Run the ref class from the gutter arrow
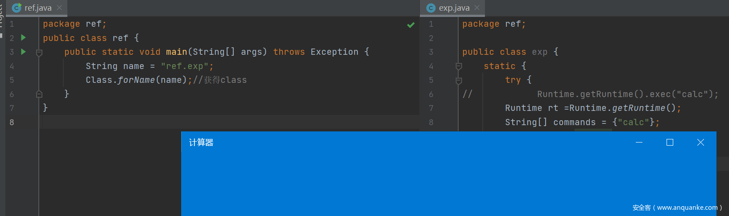 pyautogui.click(x=24, y=38)
